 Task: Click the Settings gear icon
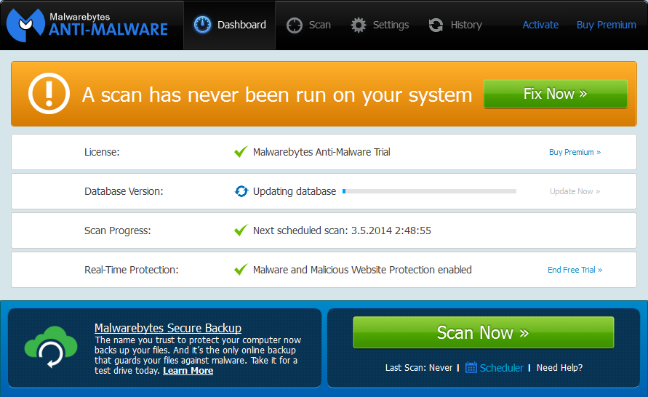tap(359, 25)
